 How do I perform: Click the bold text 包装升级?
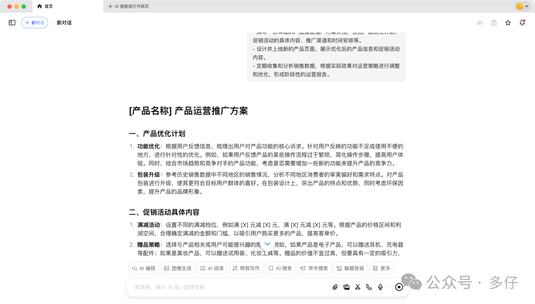point(149,175)
